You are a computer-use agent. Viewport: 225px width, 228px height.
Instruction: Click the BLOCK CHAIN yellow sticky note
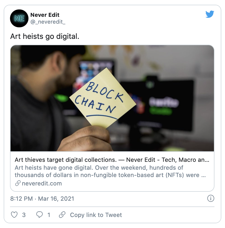103,98
